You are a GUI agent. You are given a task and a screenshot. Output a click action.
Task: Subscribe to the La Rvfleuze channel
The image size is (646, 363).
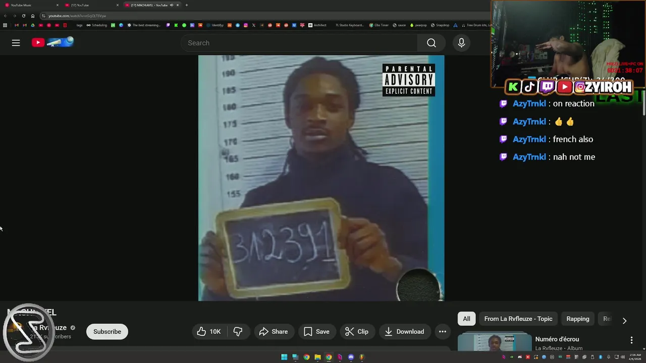tap(107, 331)
